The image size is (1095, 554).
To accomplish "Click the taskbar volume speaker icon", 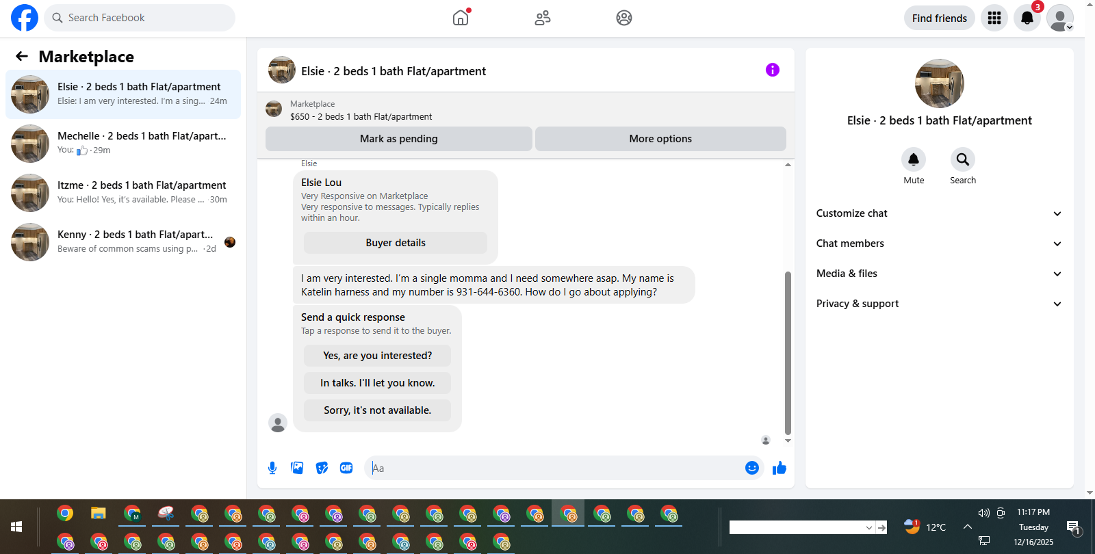I will click(984, 512).
